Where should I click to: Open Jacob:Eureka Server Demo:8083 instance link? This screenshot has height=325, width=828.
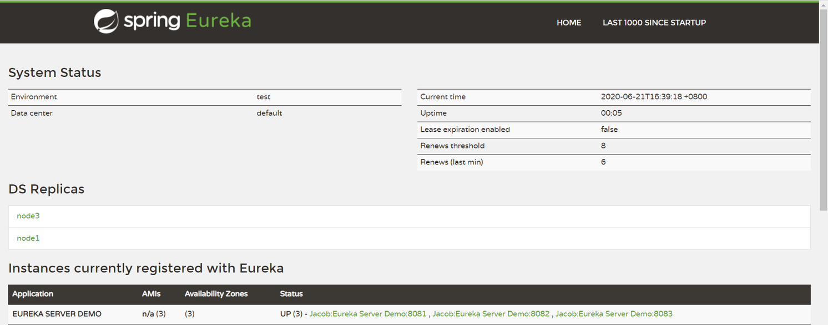614,314
